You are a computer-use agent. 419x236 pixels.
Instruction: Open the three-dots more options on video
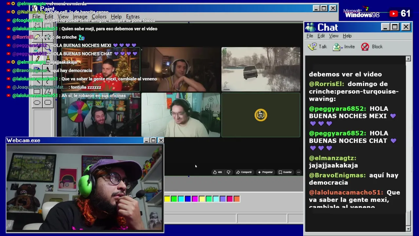[298, 172]
